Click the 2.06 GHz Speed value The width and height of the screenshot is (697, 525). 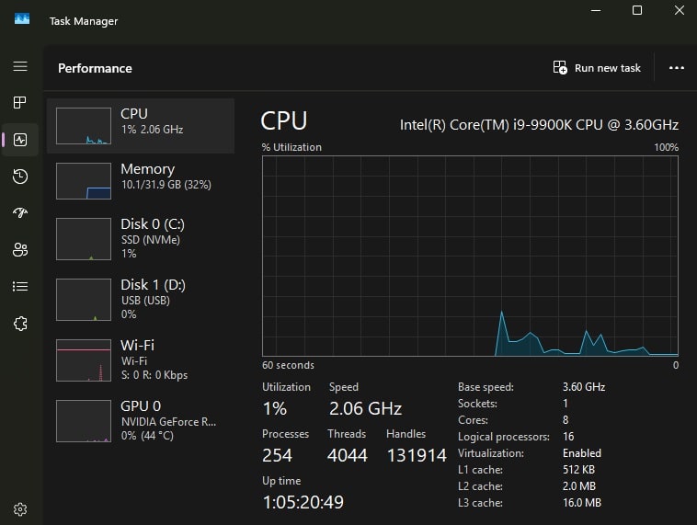pos(365,408)
